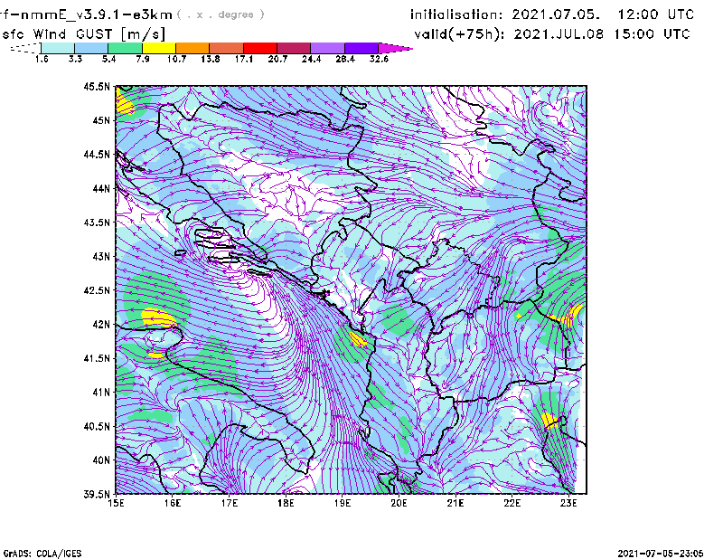The height and width of the screenshot is (559, 723).
Task: Click the salmon 13.8–17.1 legend swatch
Action: click(x=227, y=48)
